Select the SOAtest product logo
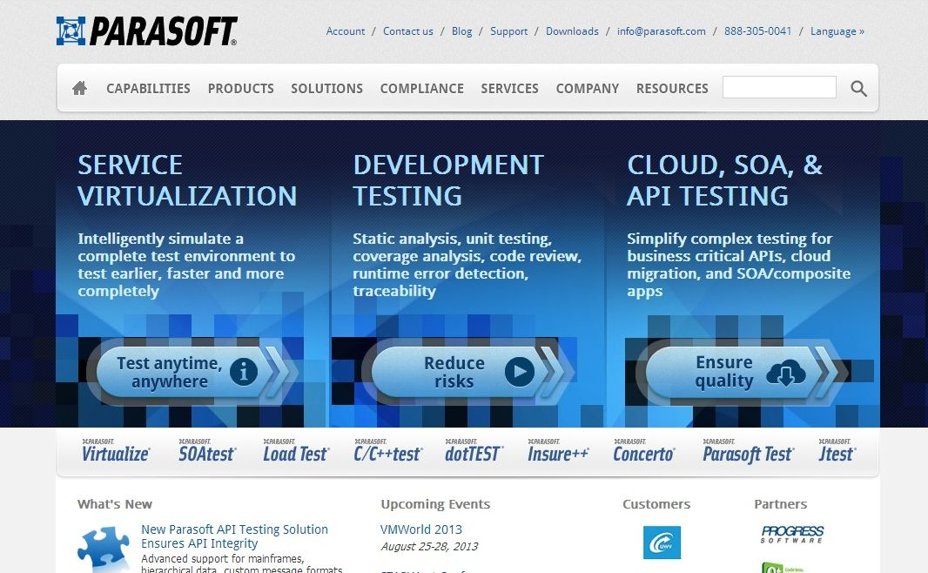The image size is (928, 573). [x=206, y=450]
